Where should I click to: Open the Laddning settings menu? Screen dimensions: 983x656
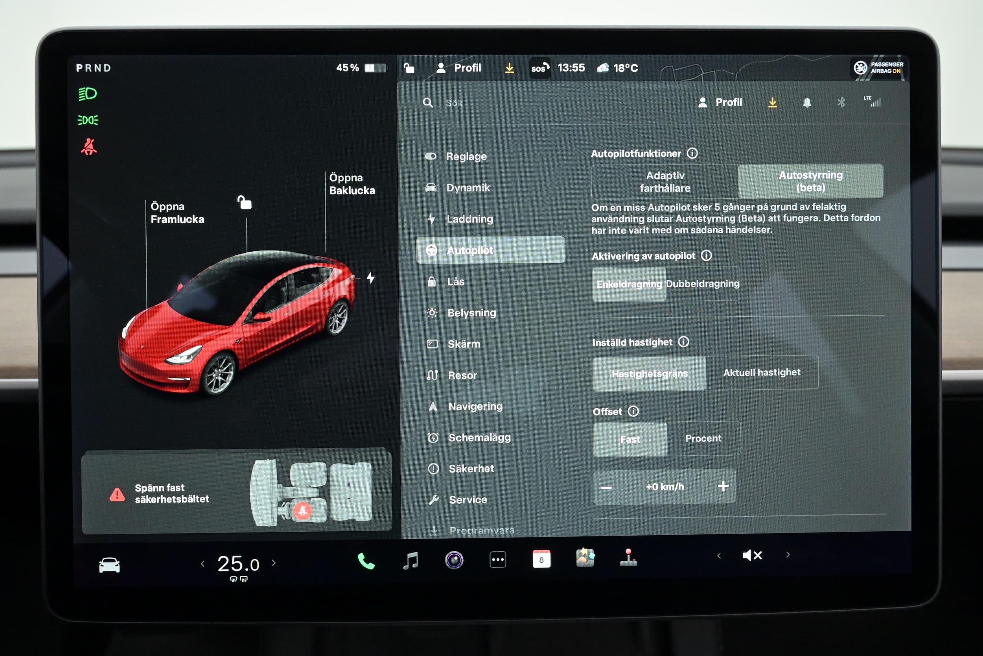tap(469, 219)
